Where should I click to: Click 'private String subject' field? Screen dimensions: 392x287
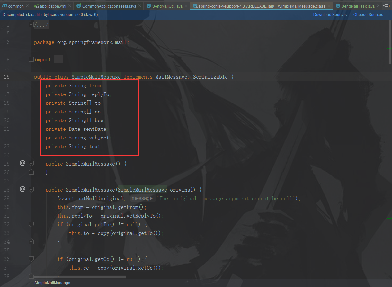[79, 138]
